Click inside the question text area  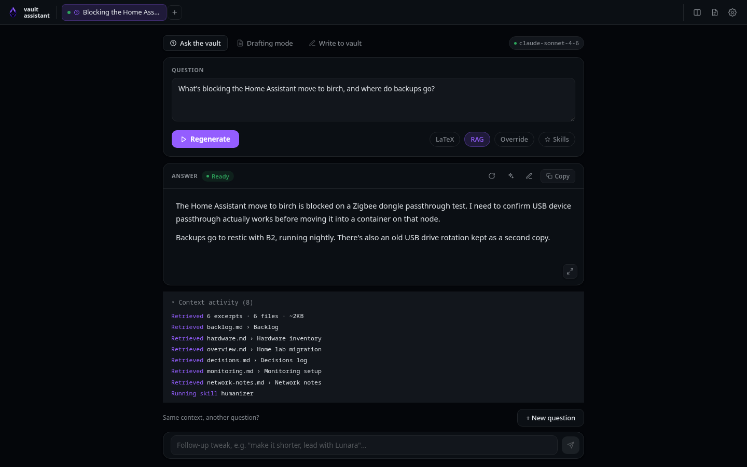click(374, 100)
